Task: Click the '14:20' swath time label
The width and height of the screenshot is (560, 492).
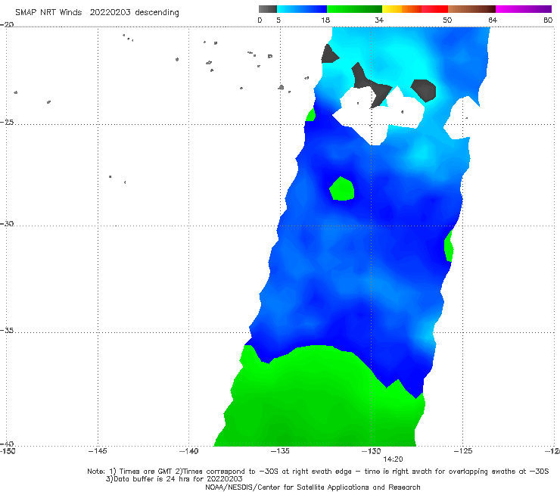Action: coord(393,459)
